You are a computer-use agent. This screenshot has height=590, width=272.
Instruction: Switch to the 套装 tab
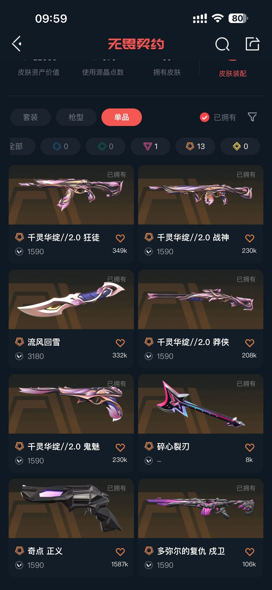pyautogui.click(x=30, y=117)
